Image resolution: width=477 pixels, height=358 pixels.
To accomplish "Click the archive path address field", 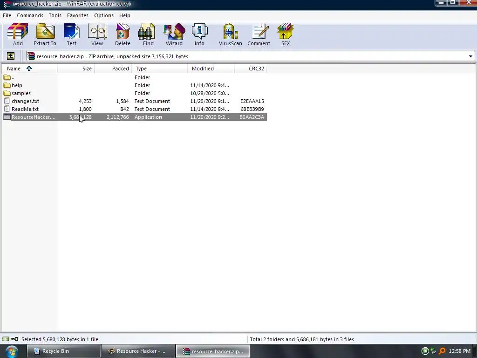I will coord(250,56).
